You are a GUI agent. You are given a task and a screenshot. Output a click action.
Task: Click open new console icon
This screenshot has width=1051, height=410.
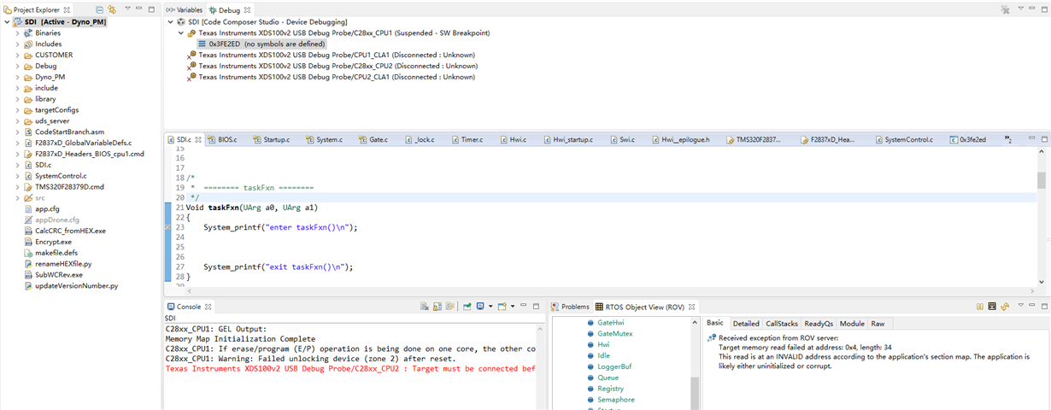pos(502,307)
